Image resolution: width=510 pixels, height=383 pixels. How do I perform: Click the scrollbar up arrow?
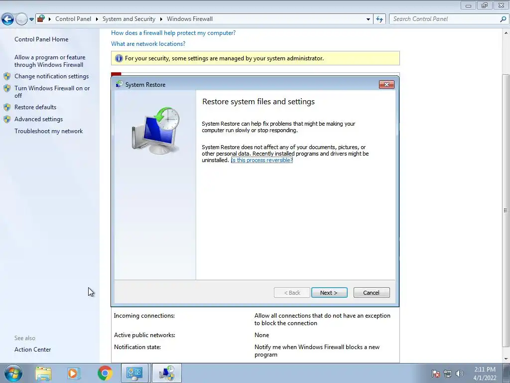506,33
